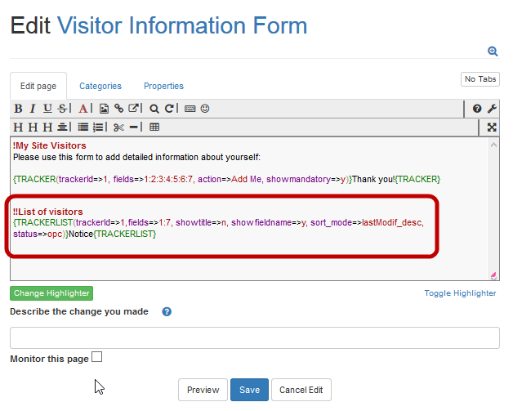Insert a smiley emoticon

[x=205, y=108]
